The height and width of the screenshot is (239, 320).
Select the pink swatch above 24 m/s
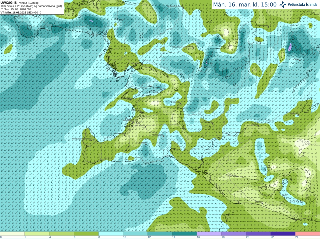(x=308, y=234)
